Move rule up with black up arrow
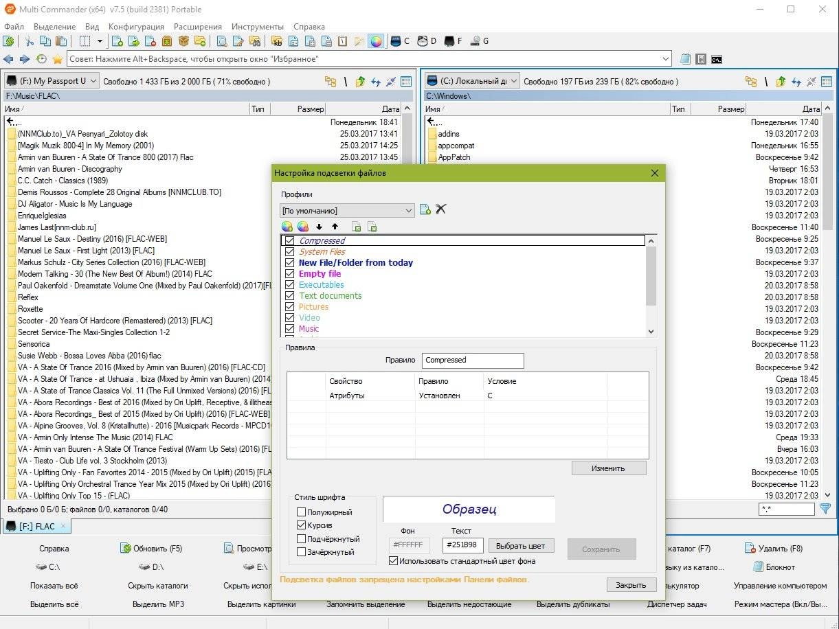The width and height of the screenshot is (839, 629). 335,227
